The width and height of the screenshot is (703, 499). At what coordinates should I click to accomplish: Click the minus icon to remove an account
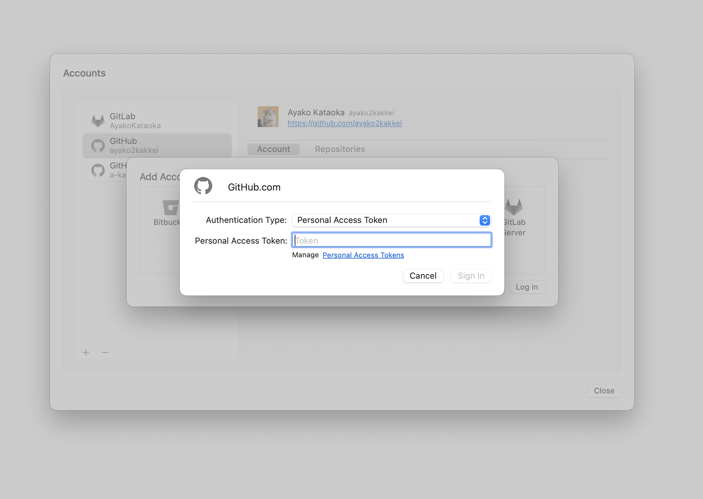pos(105,353)
